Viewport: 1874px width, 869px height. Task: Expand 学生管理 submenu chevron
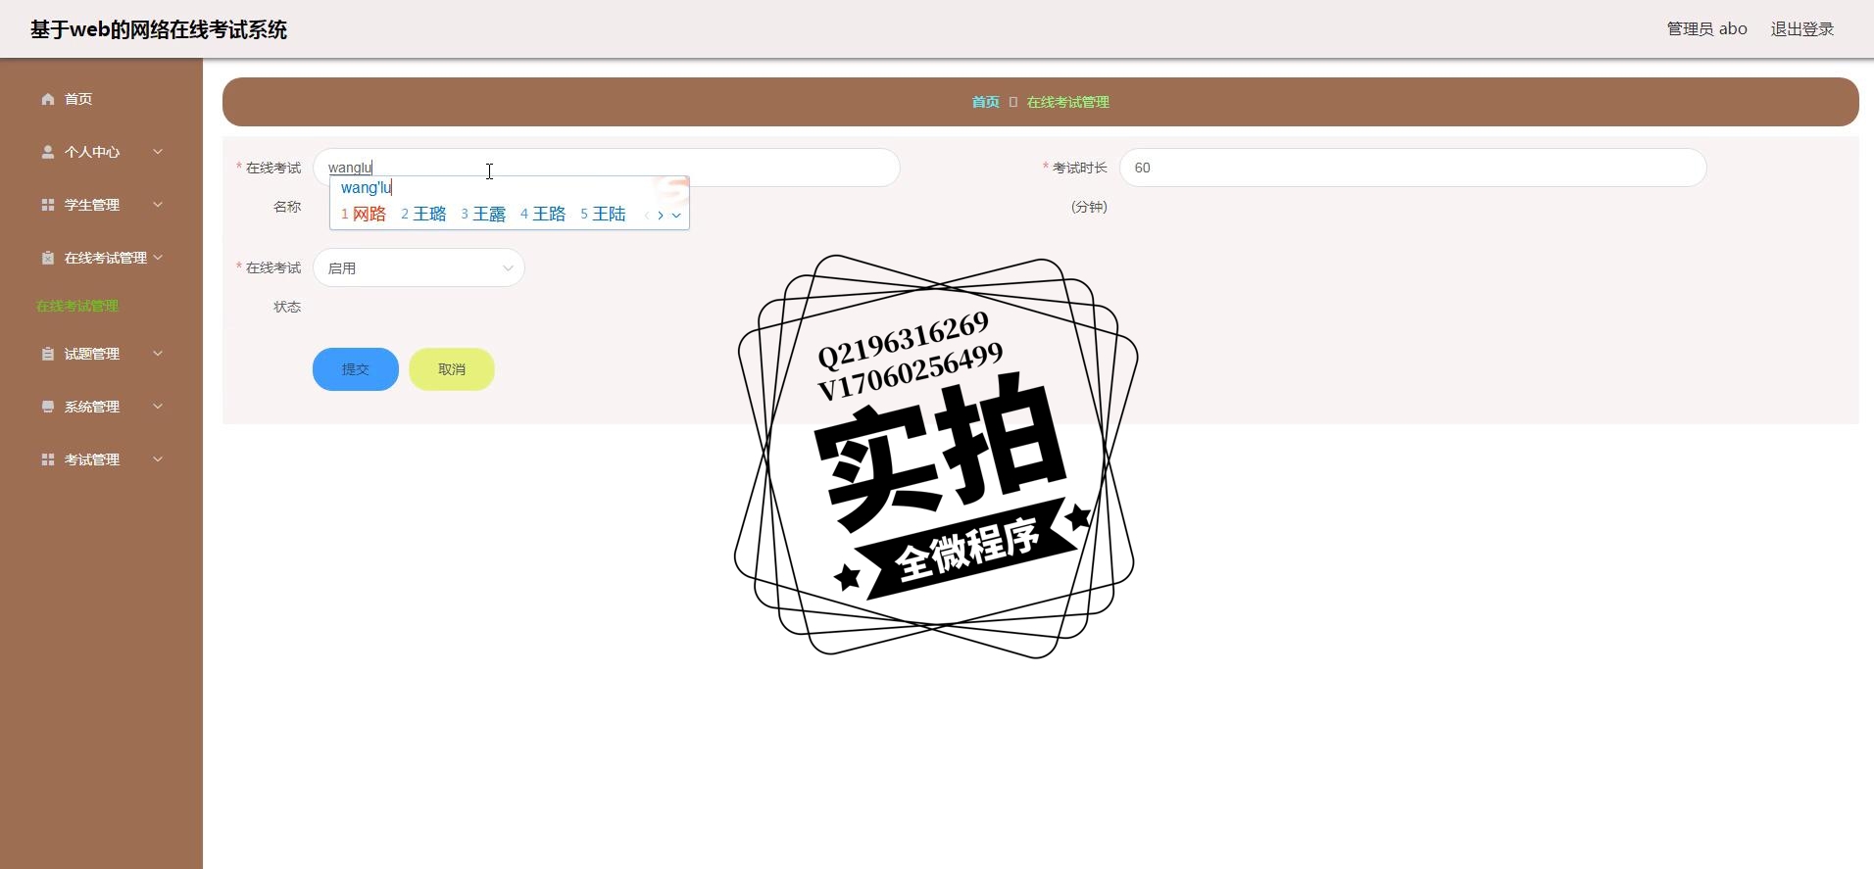158,205
